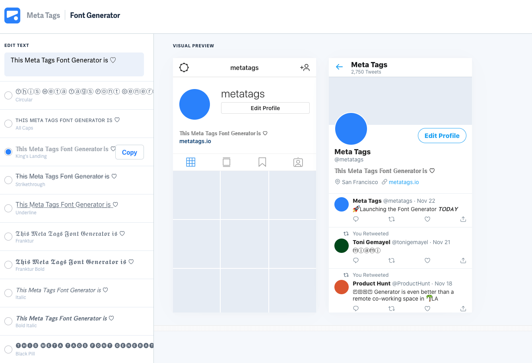Click retweet icon on Toni Gemayel tweet
532x363 pixels.
point(392,260)
